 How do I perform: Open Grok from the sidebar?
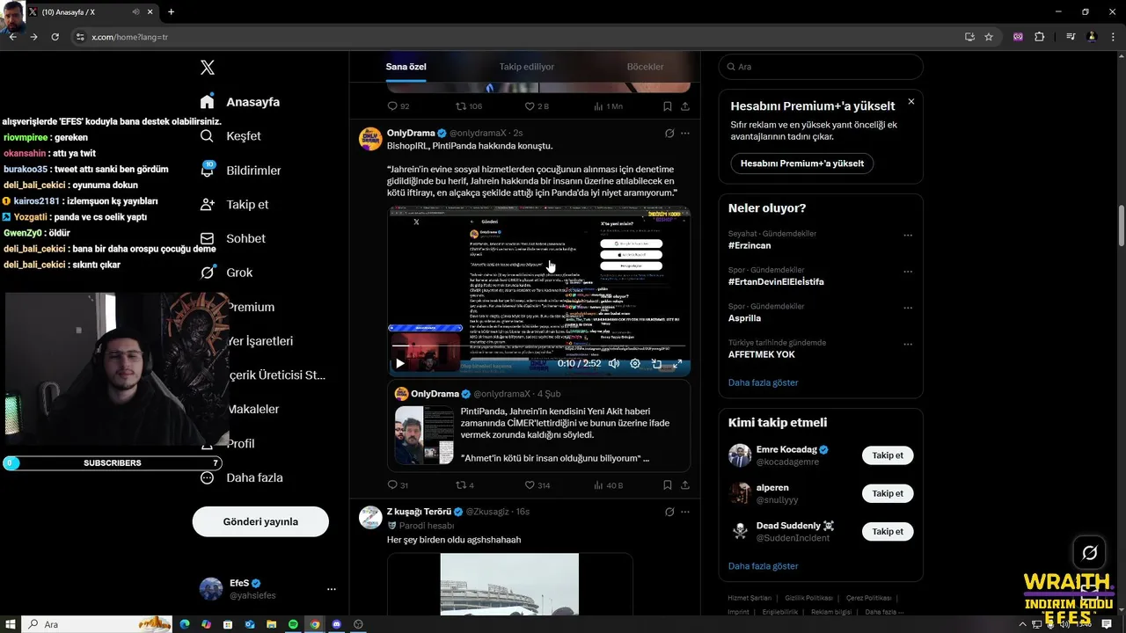pos(226,273)
